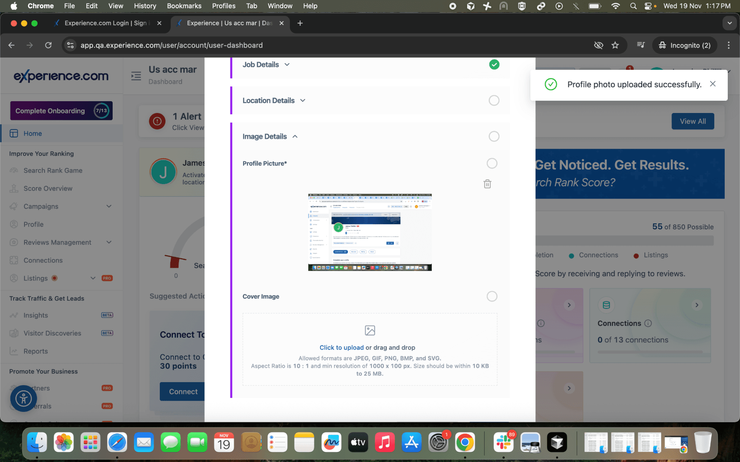This screenshot has height=462, width=740.
Task: Open the History menu
Action: click(x=145, y=6)
